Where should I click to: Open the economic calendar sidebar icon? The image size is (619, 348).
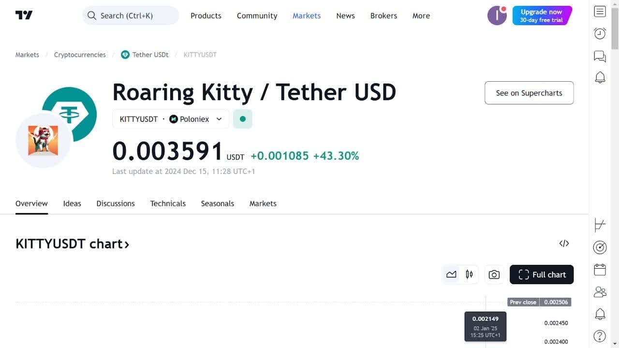600,269
